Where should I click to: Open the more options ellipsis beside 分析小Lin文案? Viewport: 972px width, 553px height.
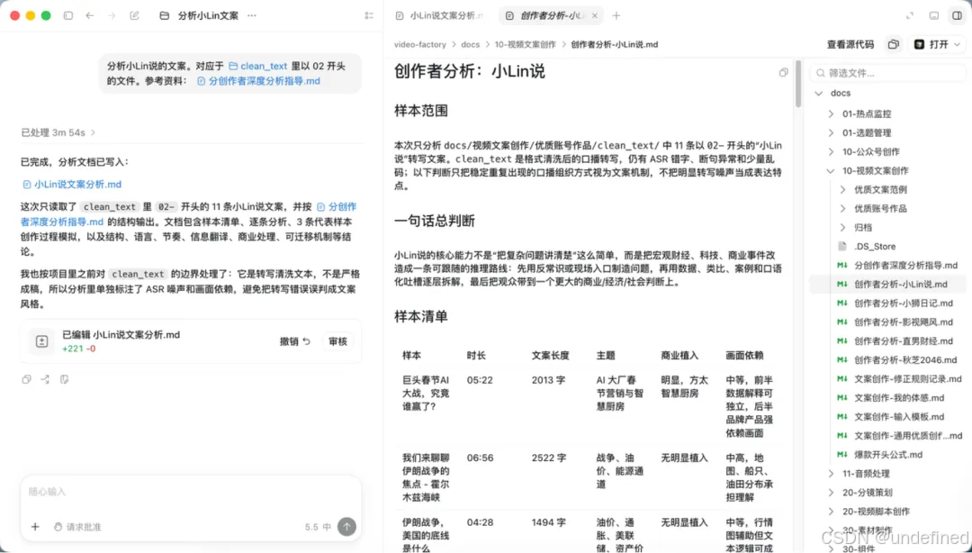coord(252,15)
